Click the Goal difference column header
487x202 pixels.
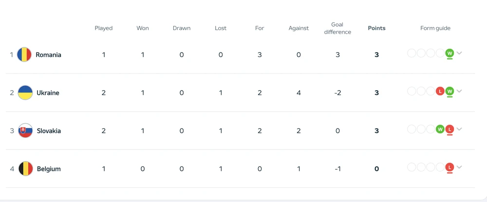click(x=337, y=28)
